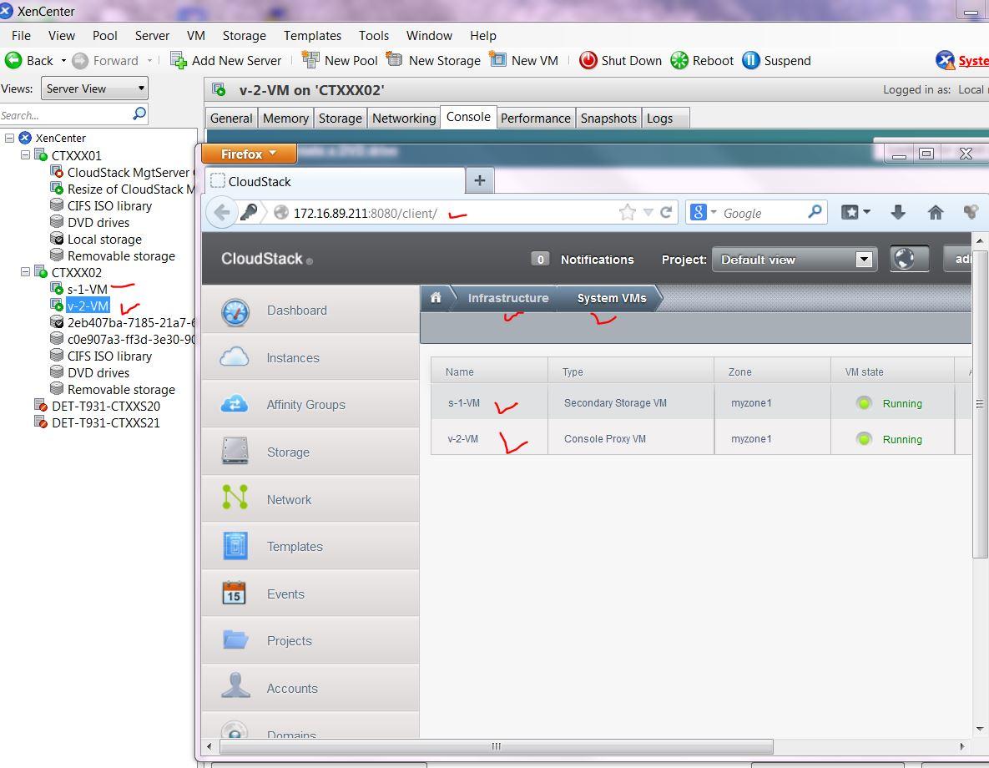Open the Views Server View dropdown
This screenshot has height=768, width=989.
(x=94, y=88)
